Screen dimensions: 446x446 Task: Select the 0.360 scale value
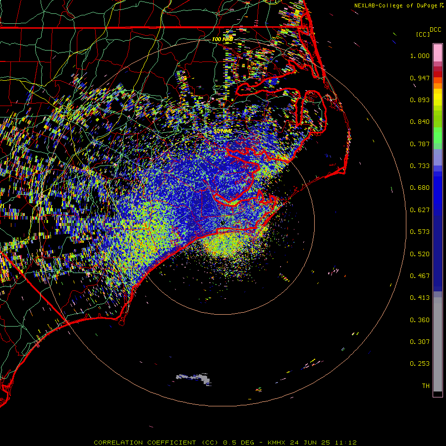(x=420, y=320)
